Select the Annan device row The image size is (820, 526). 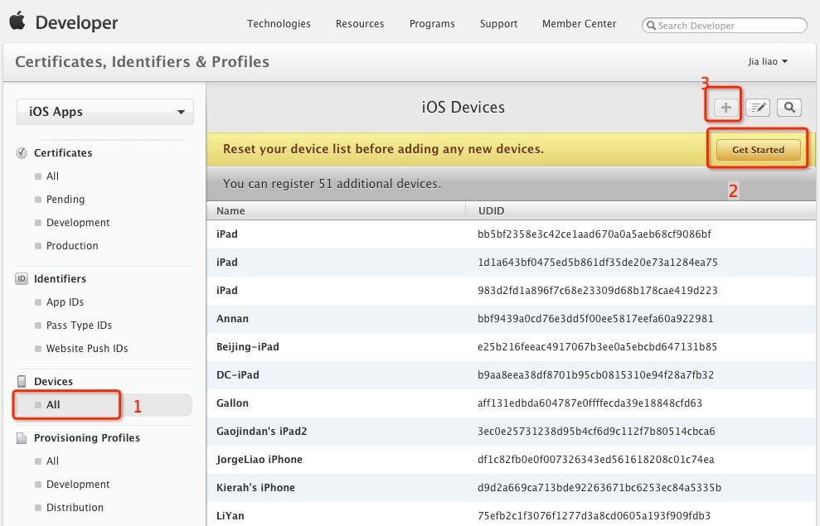(x=511, y=319)
